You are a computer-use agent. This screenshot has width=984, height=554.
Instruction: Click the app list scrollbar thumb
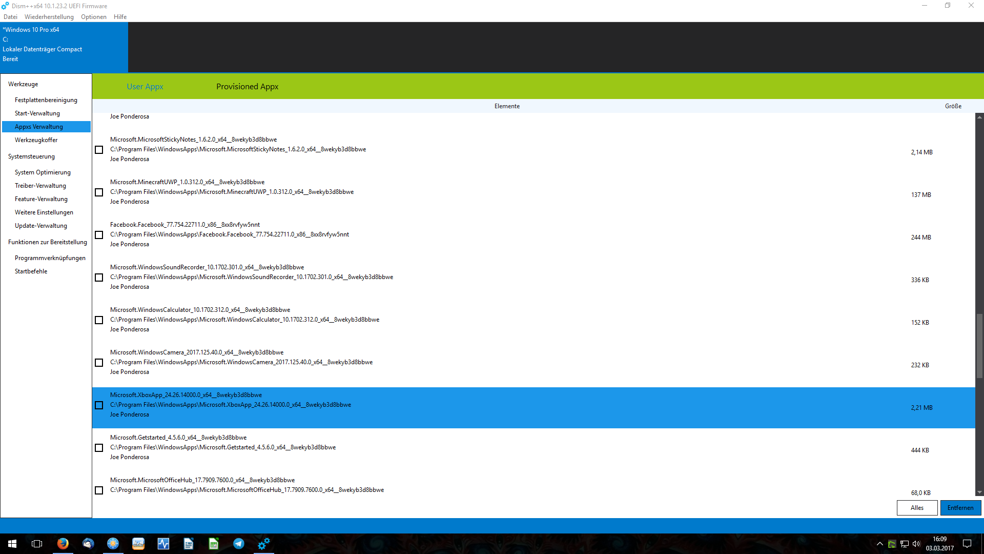click(x=979, y=346)
